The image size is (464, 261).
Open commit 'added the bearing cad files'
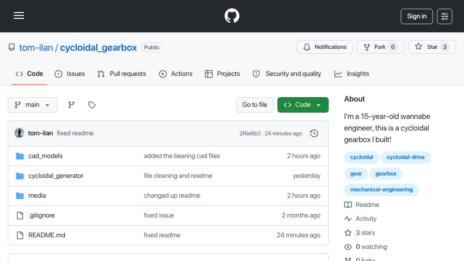[182, 156]
